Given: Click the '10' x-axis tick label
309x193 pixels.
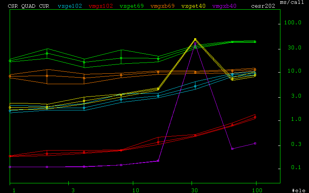Looking at the screenshot, I should pos(136,190).
